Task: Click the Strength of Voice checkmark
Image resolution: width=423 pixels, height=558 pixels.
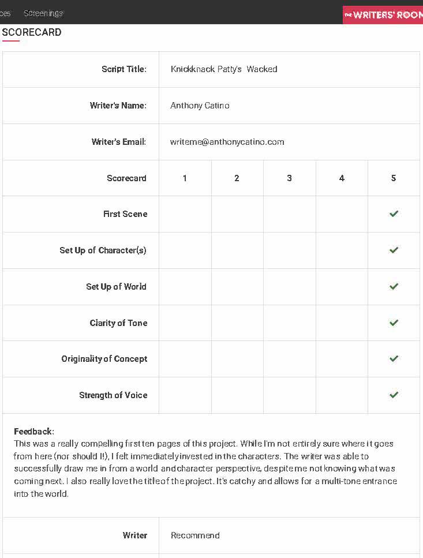Action: [394, 395]
